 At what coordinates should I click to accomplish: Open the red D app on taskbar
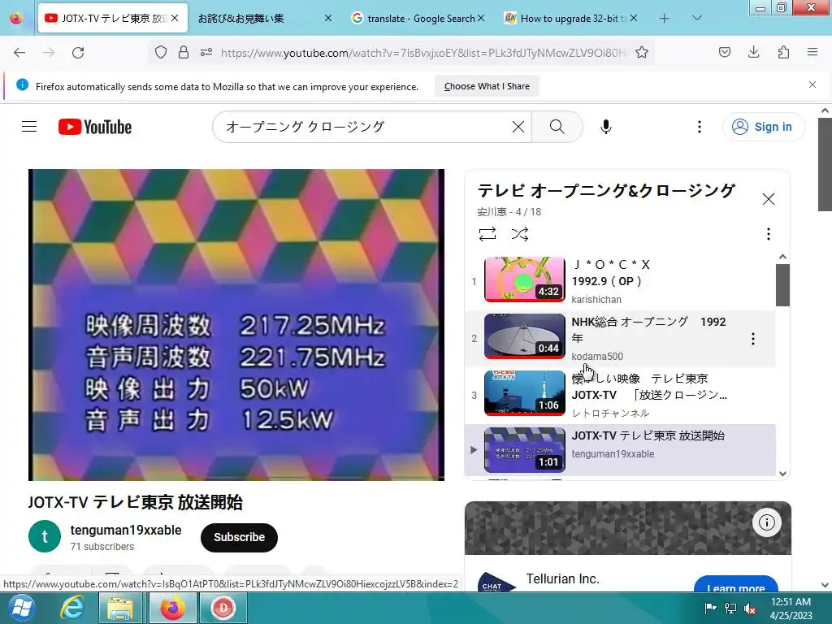pyautogui.click(x=223, y=608)
